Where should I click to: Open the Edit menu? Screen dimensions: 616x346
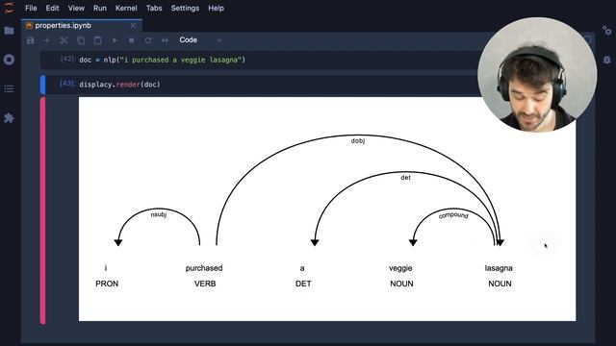[52, 8]
